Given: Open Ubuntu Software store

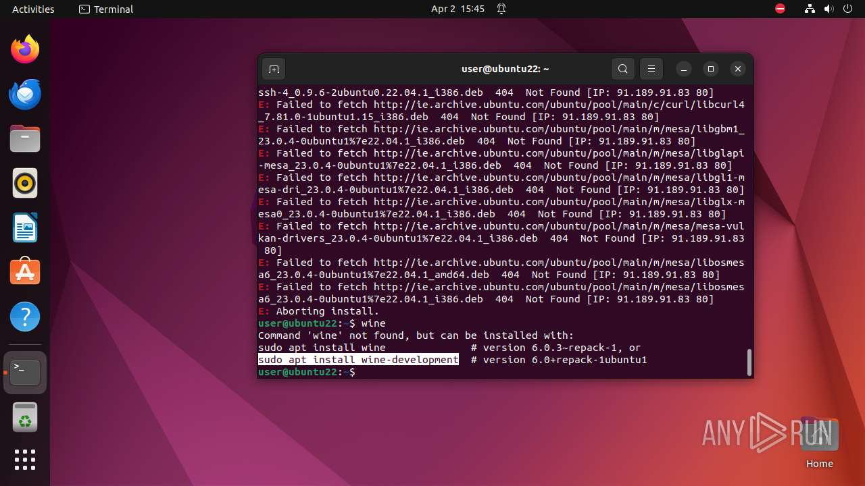Looking at the screenshot, I should [25, 271].
